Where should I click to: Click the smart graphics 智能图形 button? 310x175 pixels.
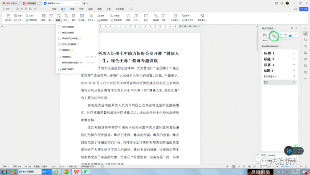tap(102, 20)
